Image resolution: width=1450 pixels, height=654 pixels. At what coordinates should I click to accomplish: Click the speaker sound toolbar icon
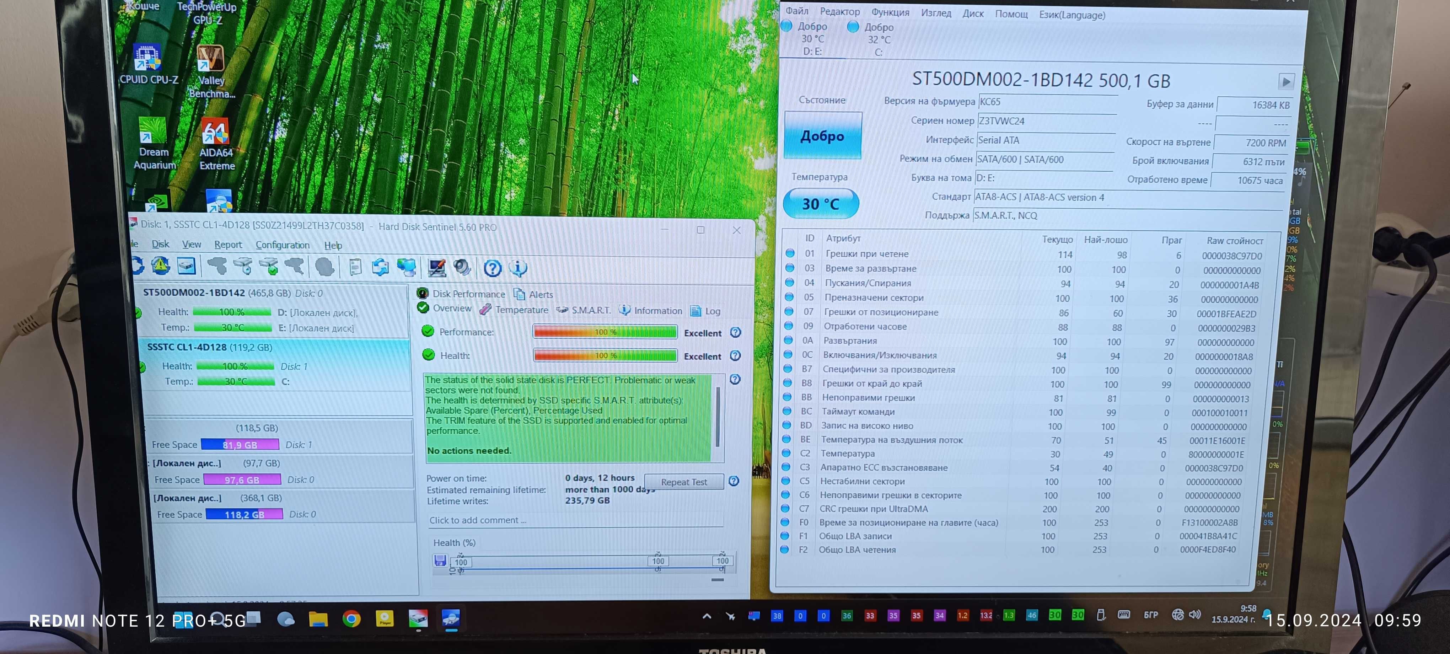462,268
